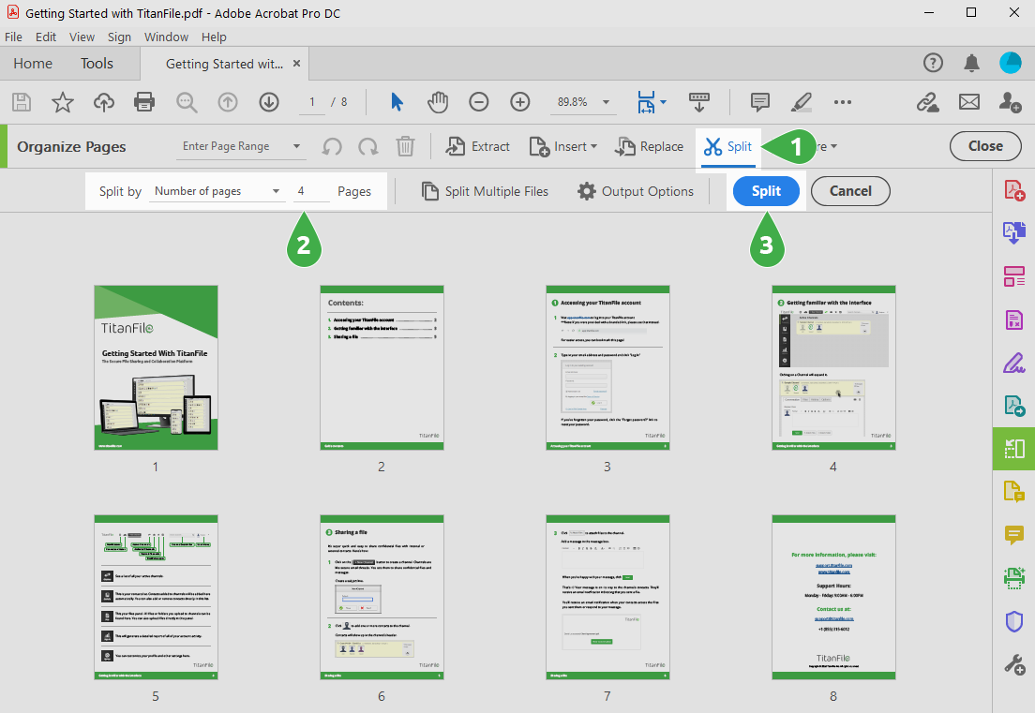This screenshot has height=713, width=1035.
Task: Click the Cancel button
Action: click(850, 191)
